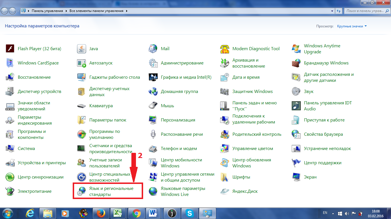391x219 pixels.
Task: Click the Дата и время icon
Action: coord(225,77)
